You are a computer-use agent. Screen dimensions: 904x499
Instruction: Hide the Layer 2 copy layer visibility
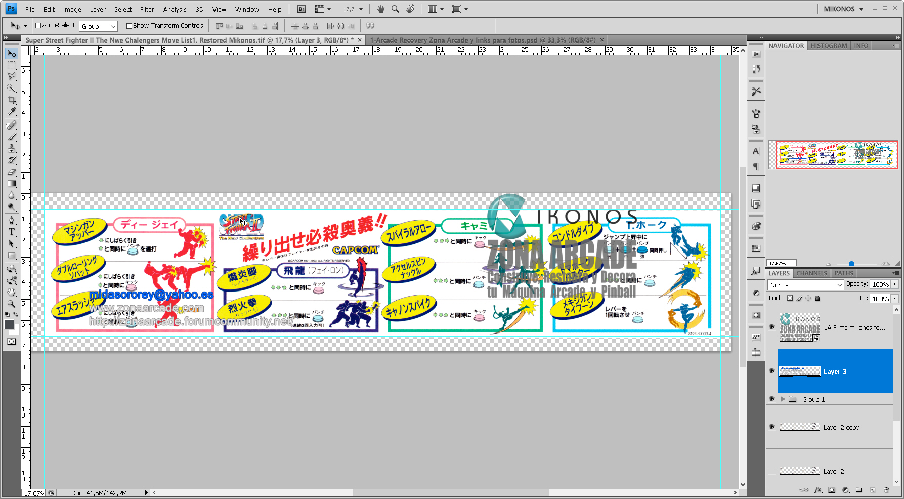pos(771,427)
